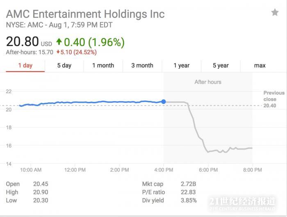Open the 1 month chart view
The image size is (287, 217).
103,65
